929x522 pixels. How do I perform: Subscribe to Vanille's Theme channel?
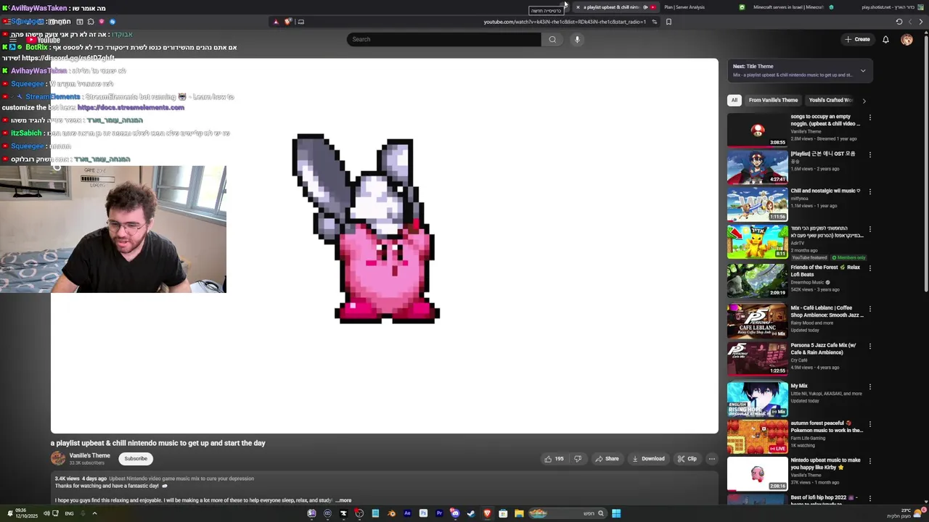click(x=136, y=458)
